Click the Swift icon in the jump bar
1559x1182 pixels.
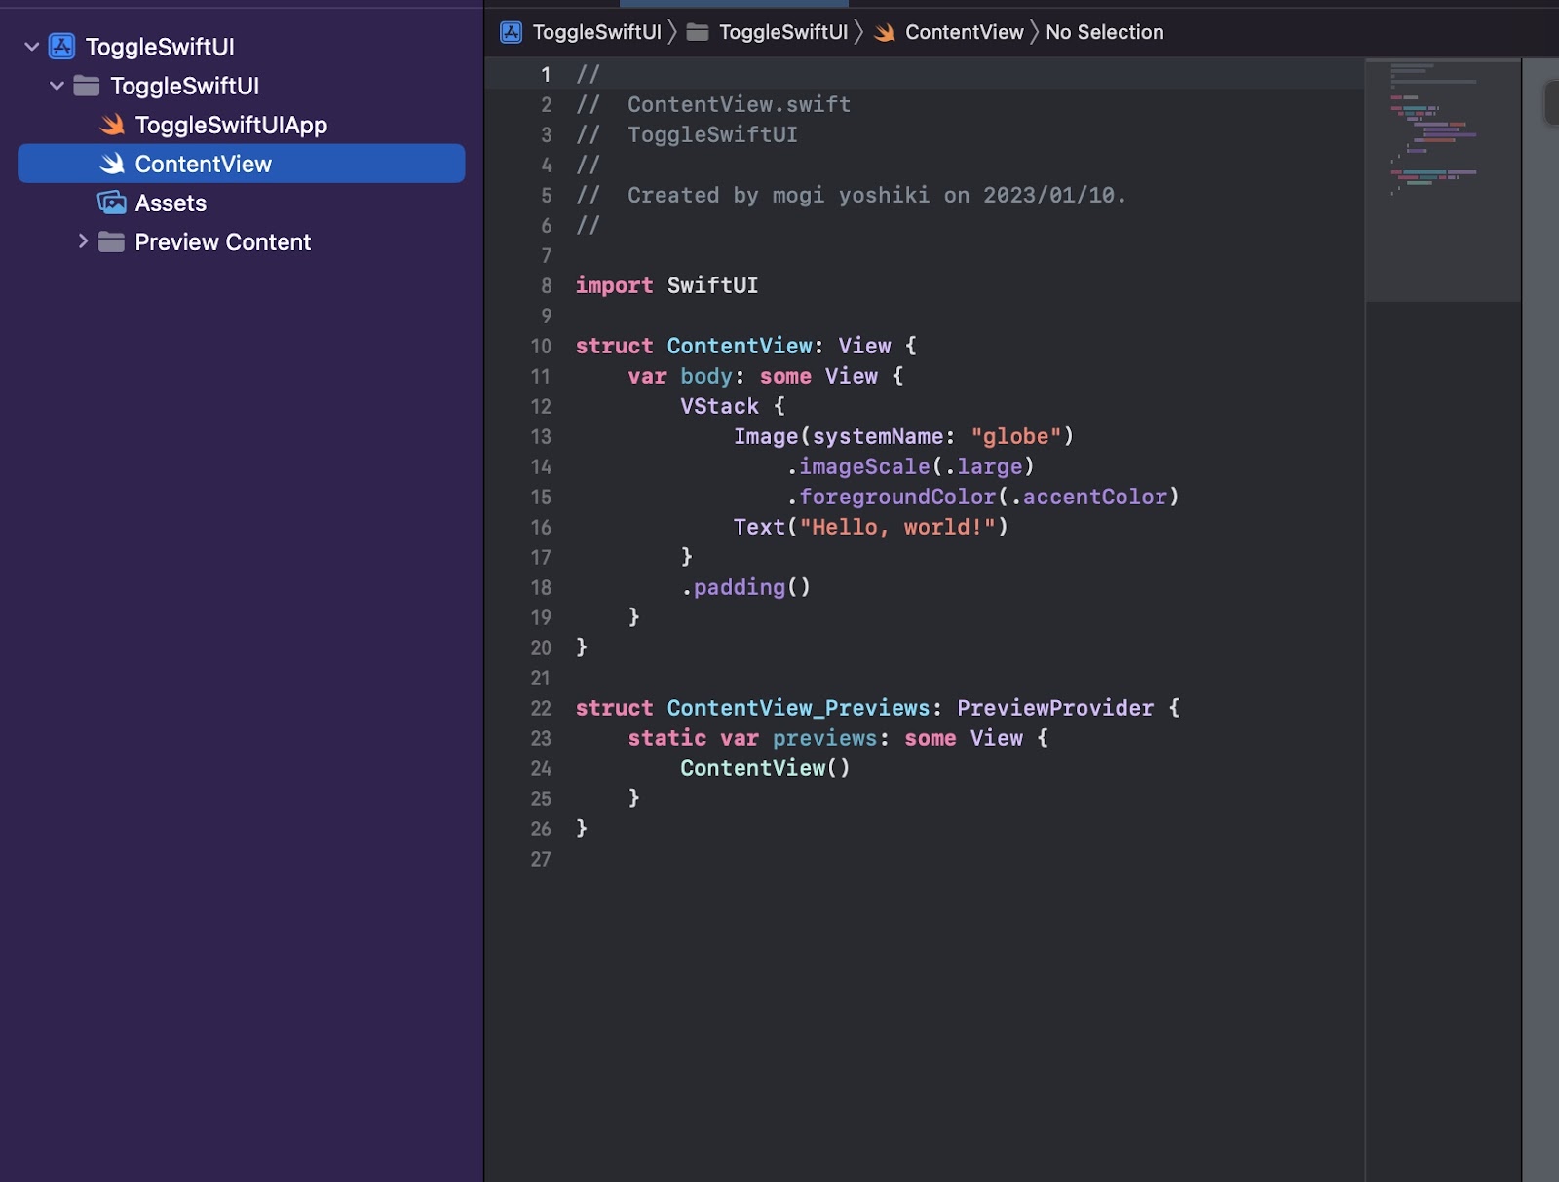(885, 32)
